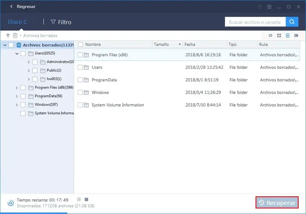Image resolution: width=306 pixels, height=214 pixels.
Task: Switch to detail pane view icon
Action: (296, 36)
